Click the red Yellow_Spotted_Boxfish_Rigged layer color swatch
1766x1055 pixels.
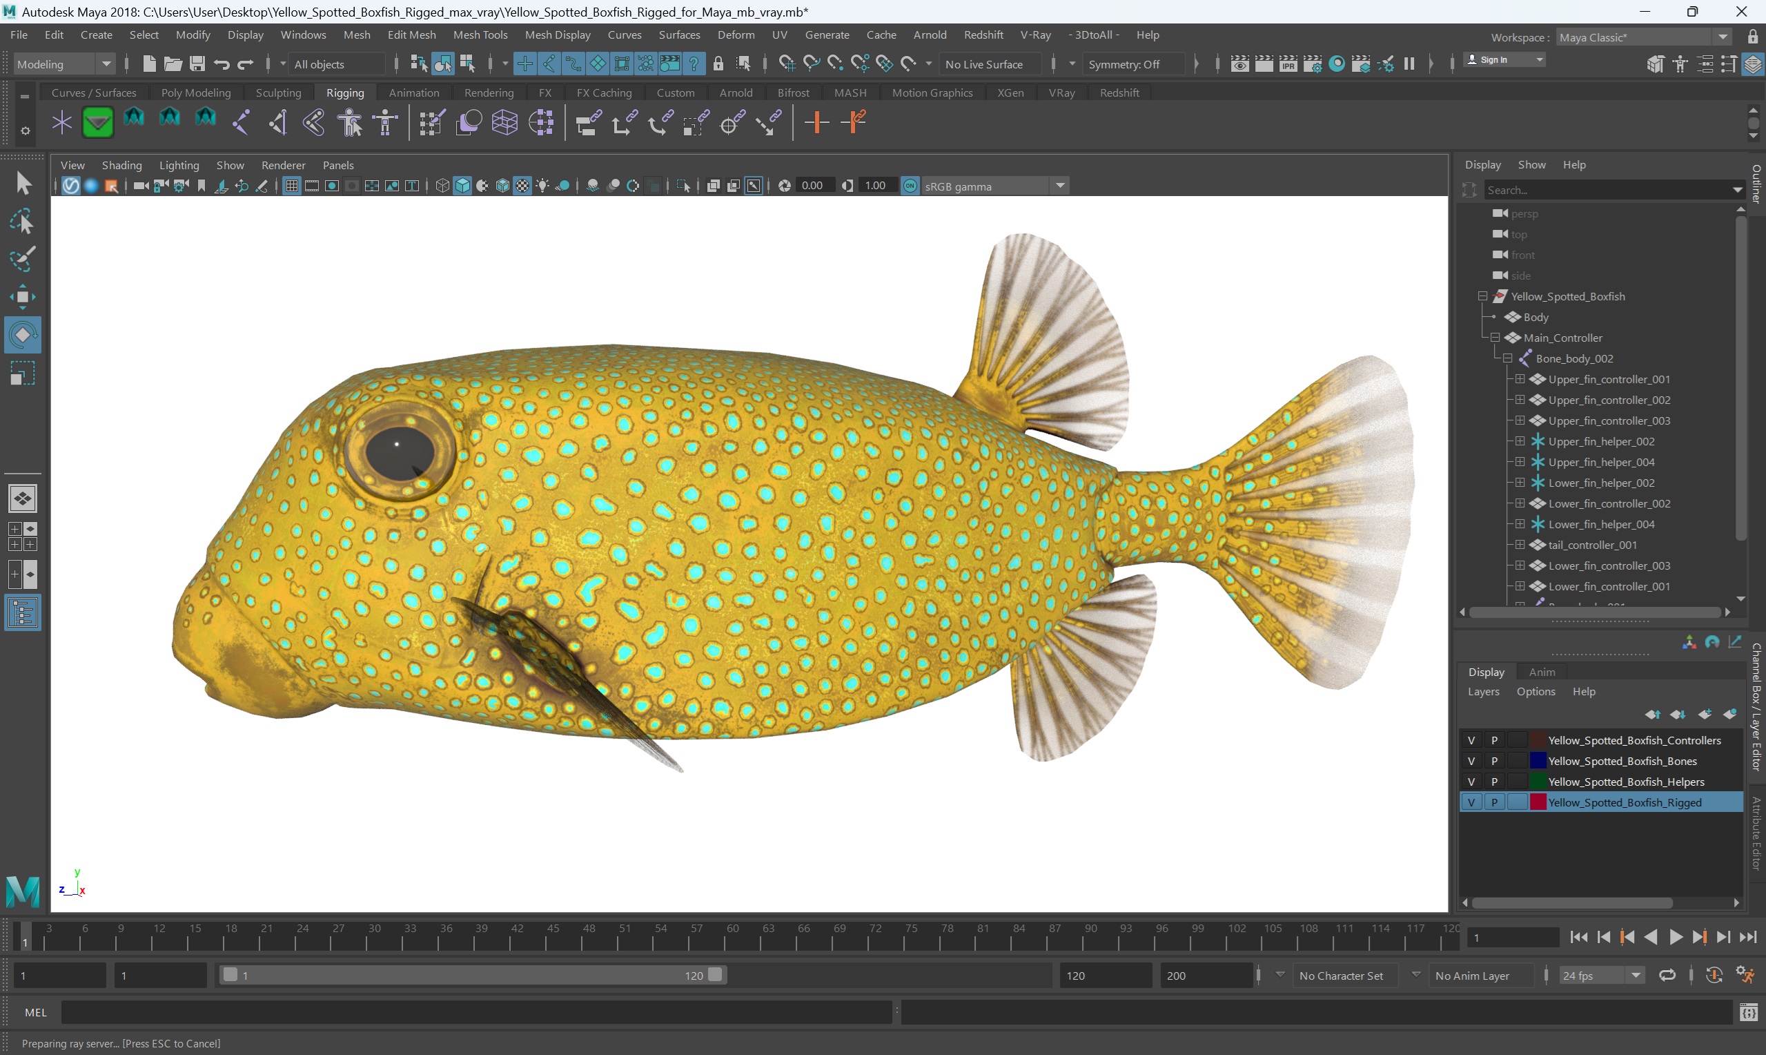1538,802
